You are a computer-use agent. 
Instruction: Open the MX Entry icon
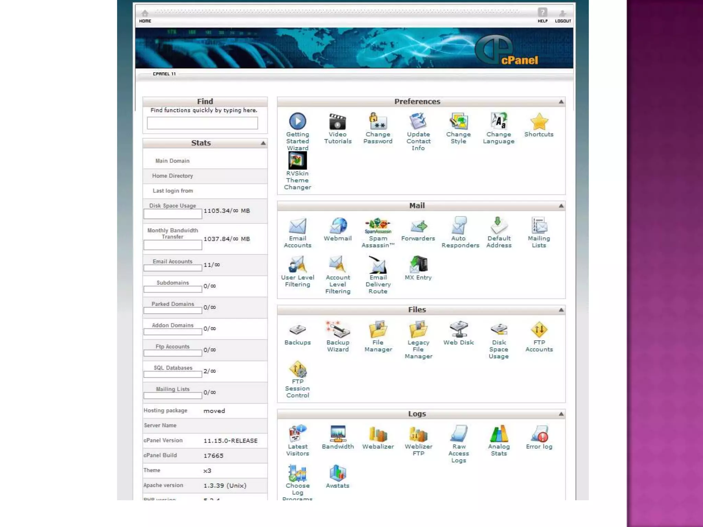coord(418,265)
